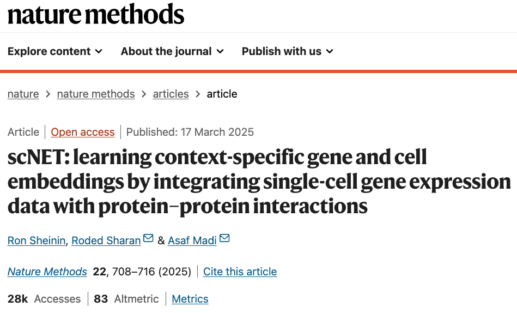Viewport: 517px width, 313px height.
Task: Click the Open access link
Action: (83, 132)
